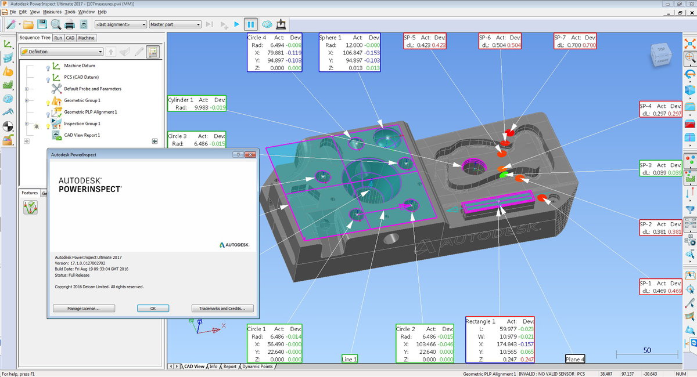The image size is (697, 377).
Task: Open the new item wizard wand icon
Action: (10, 24)
